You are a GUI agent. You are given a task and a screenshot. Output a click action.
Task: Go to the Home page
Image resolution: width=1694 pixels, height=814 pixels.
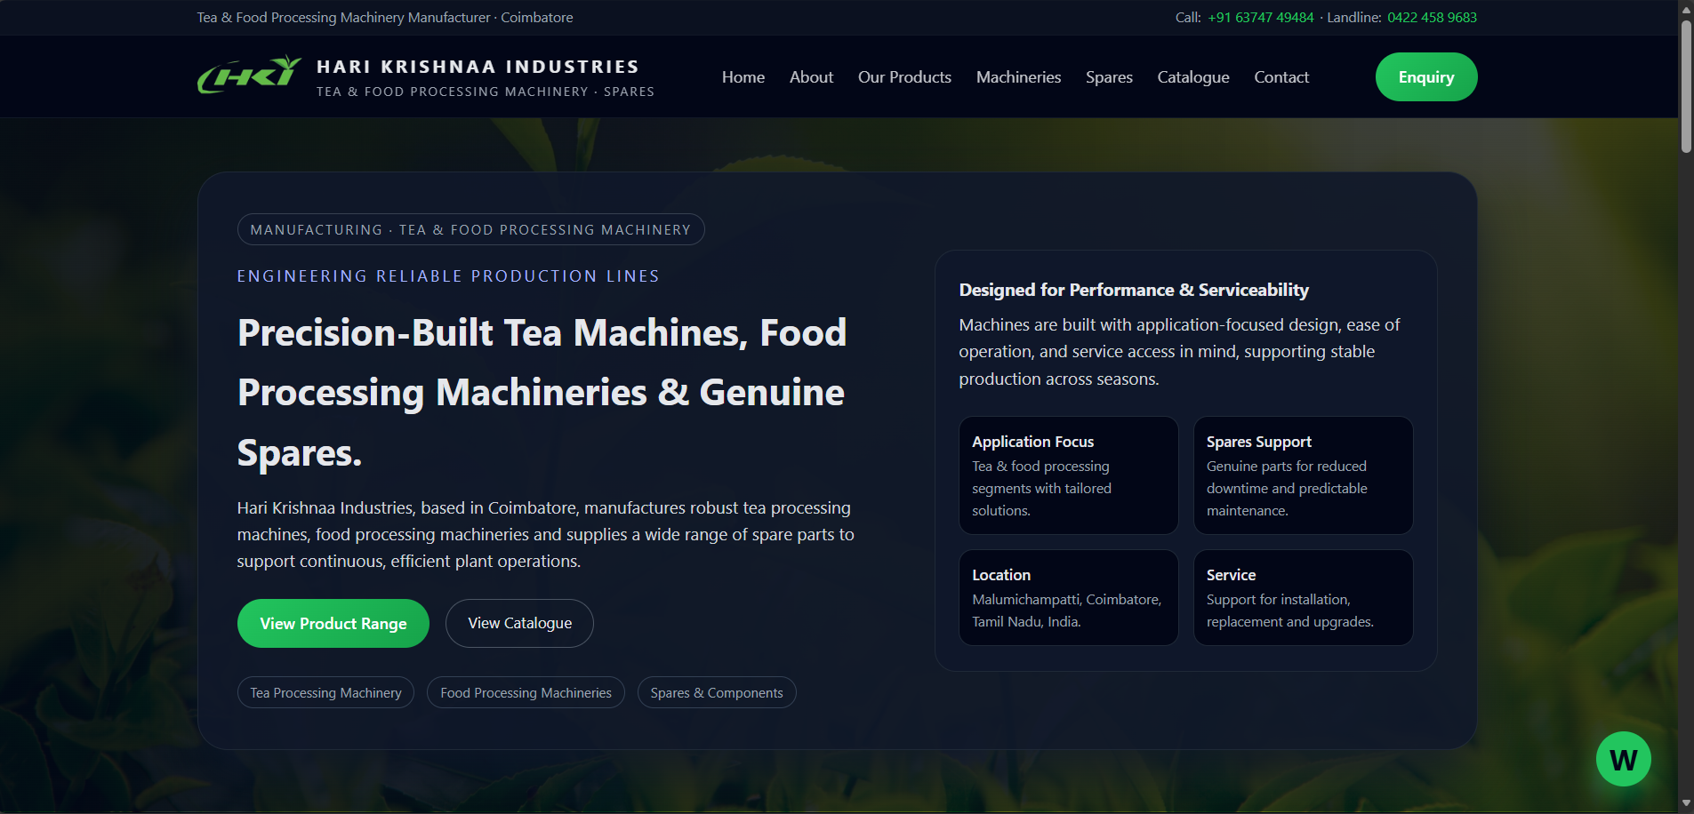[743, 77]
